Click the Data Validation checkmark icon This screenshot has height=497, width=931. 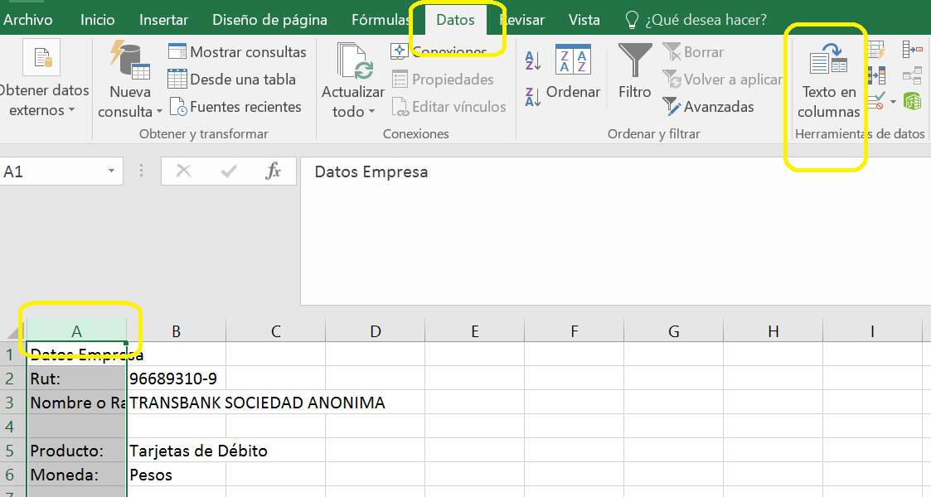coord(875,101)
